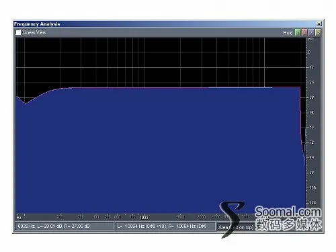Click the cursor readout showing 6029 Hz

coord(64,226)
